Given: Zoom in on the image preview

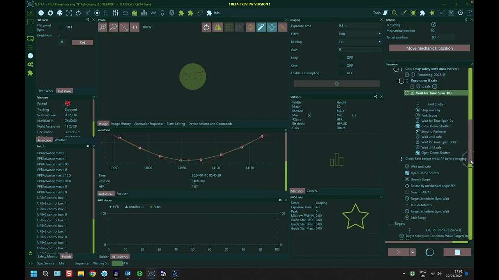Looking at the screenshot, I should coord(103,27).
